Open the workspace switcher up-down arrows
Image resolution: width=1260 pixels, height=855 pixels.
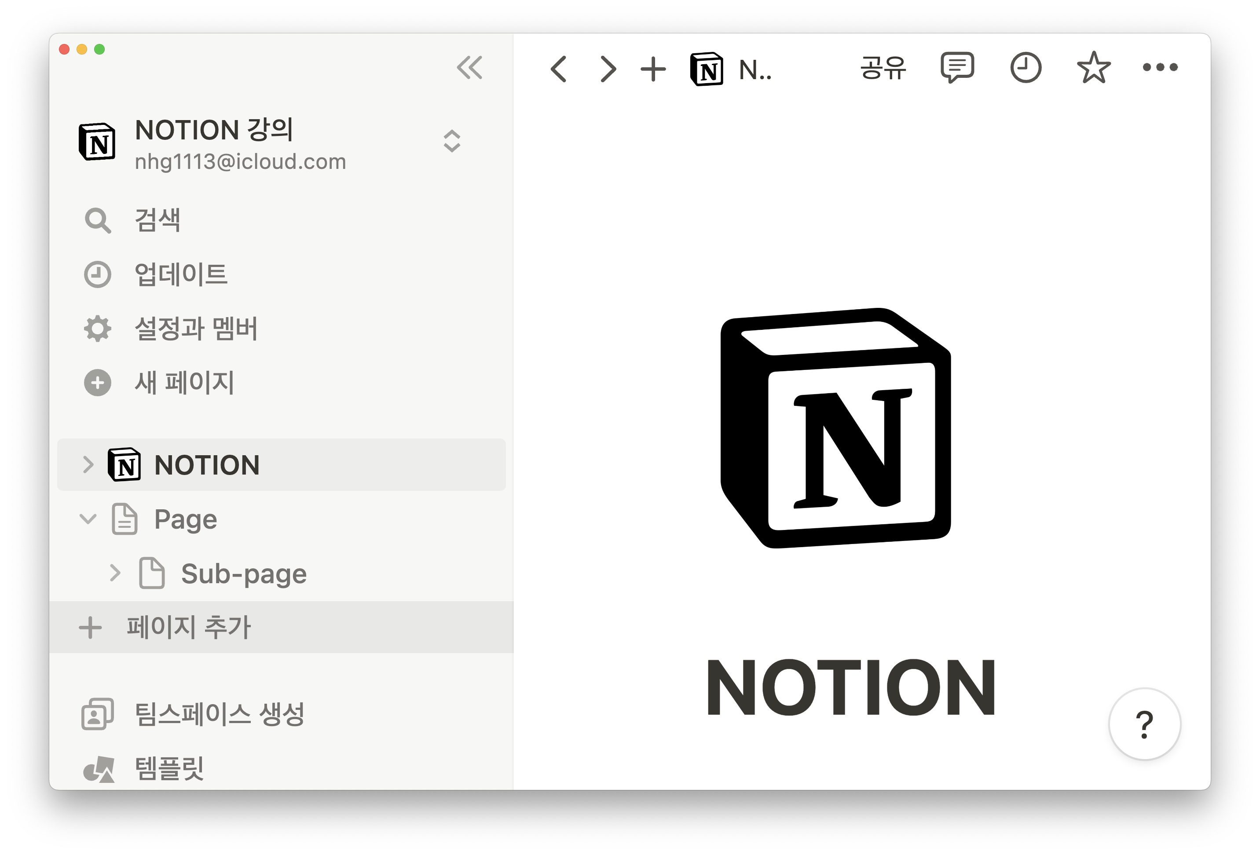coord(452,141)
